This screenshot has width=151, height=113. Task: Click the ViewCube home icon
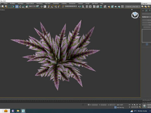pyautogui.click(x=132, y=9)
